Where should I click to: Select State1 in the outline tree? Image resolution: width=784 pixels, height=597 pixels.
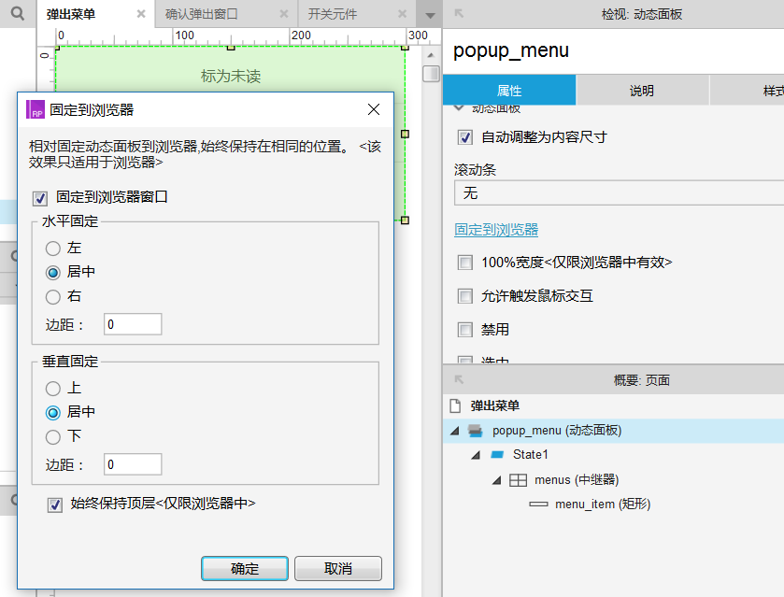530,454
